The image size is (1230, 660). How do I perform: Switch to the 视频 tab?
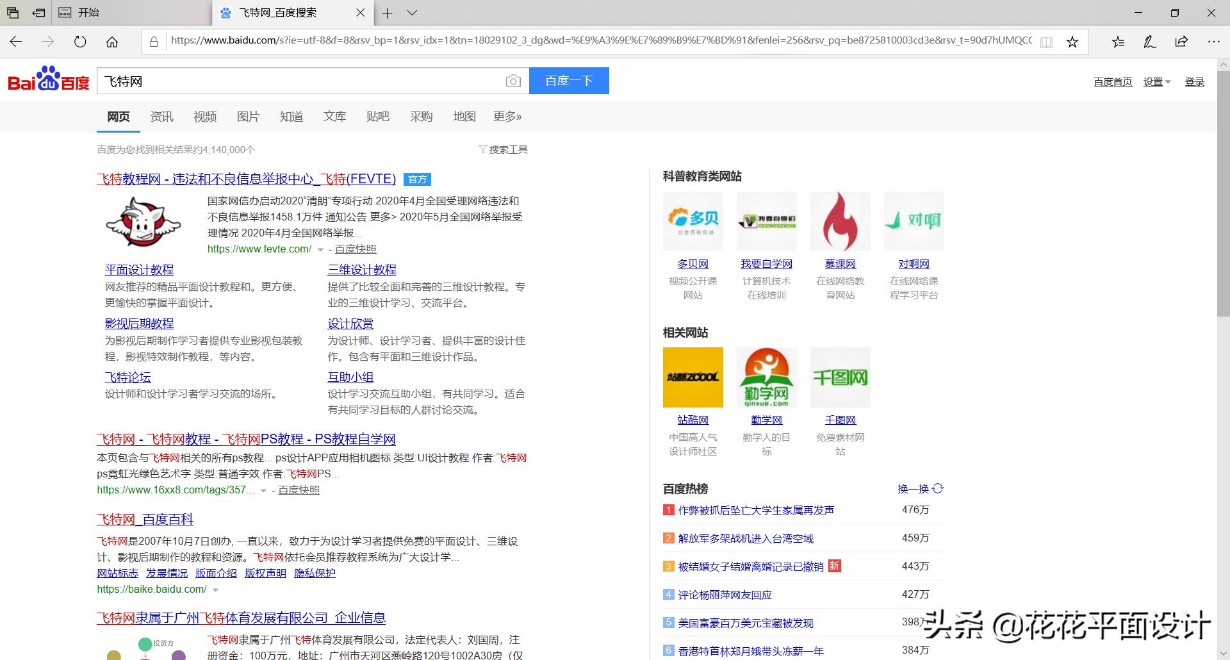click(205, 117)
